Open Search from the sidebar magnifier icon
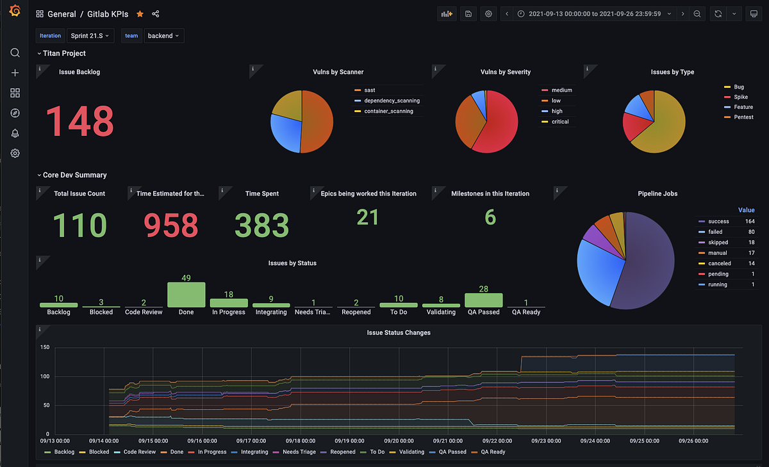769x467 pixels. click(x=15, y=53)
